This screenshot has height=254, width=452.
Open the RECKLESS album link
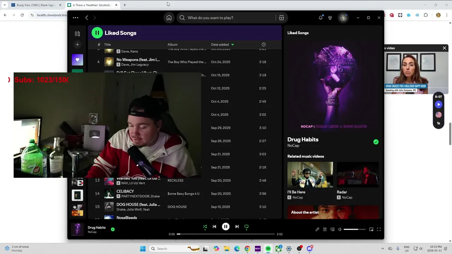175,181
